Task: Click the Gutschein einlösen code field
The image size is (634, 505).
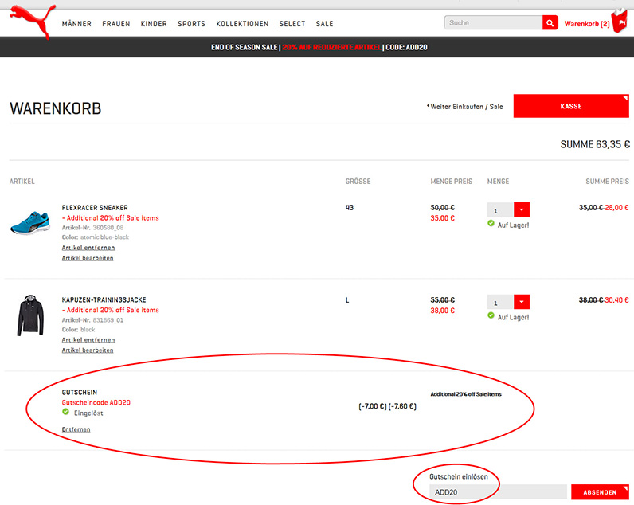Action: tap(498, 492)
